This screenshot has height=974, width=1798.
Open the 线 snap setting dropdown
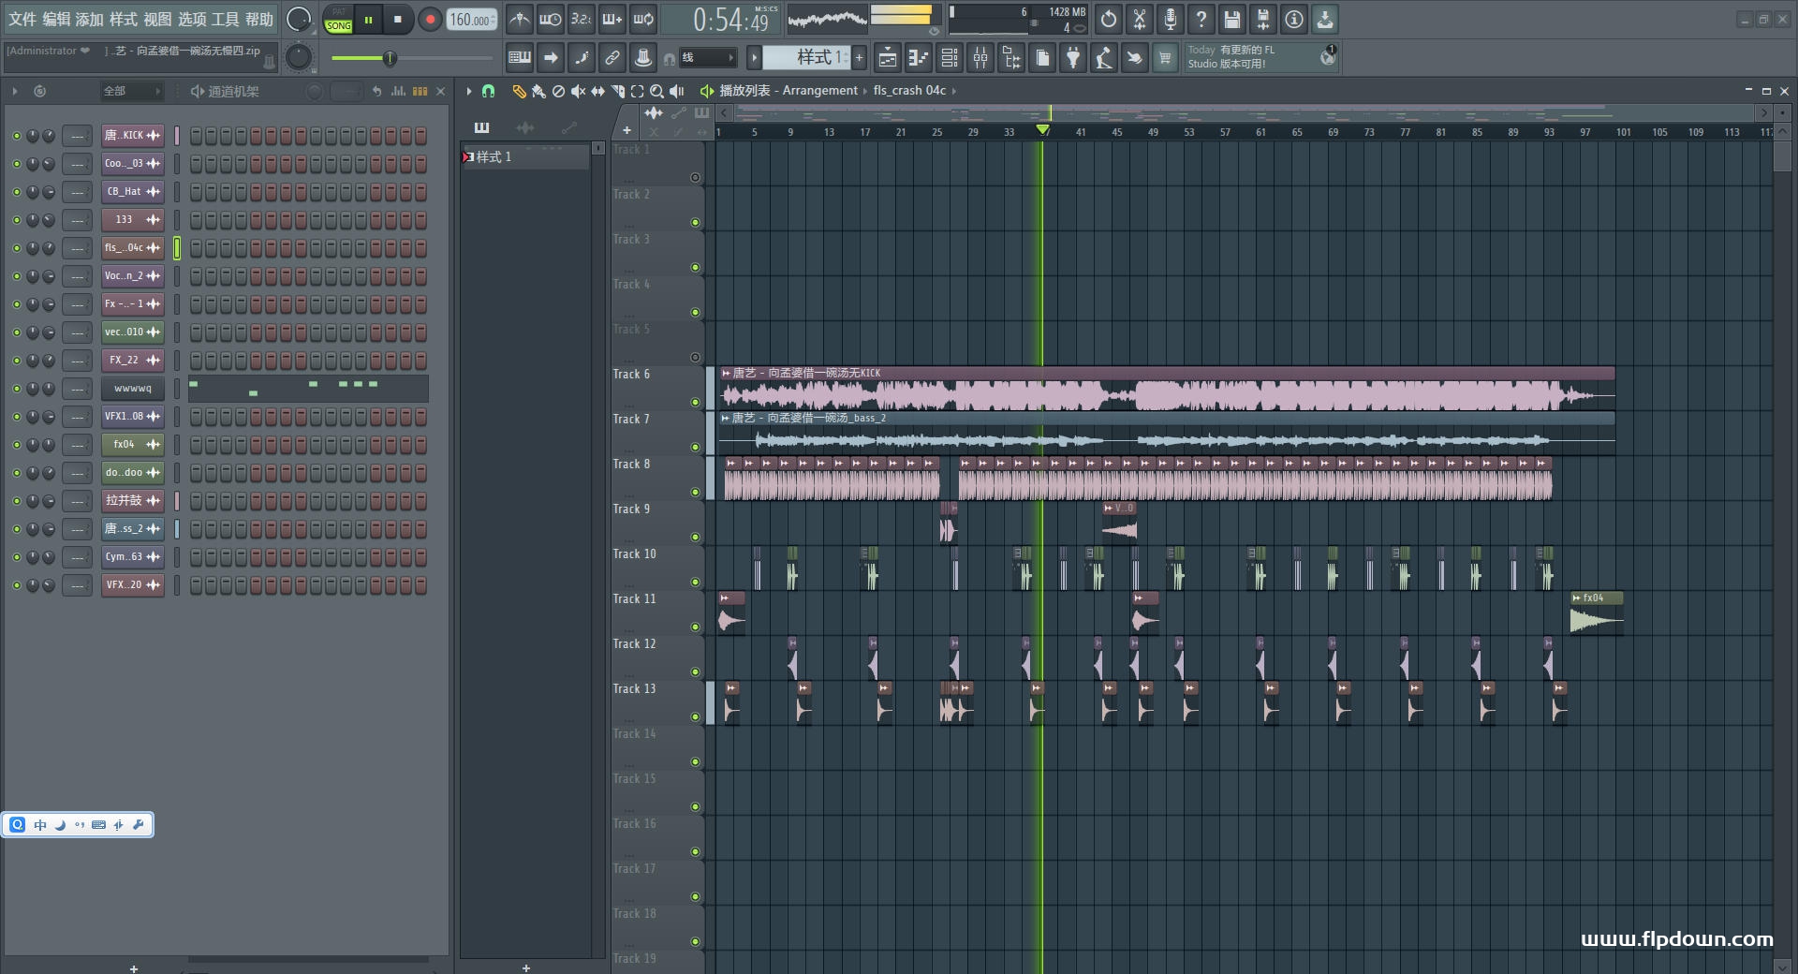(x=706, y=58)
